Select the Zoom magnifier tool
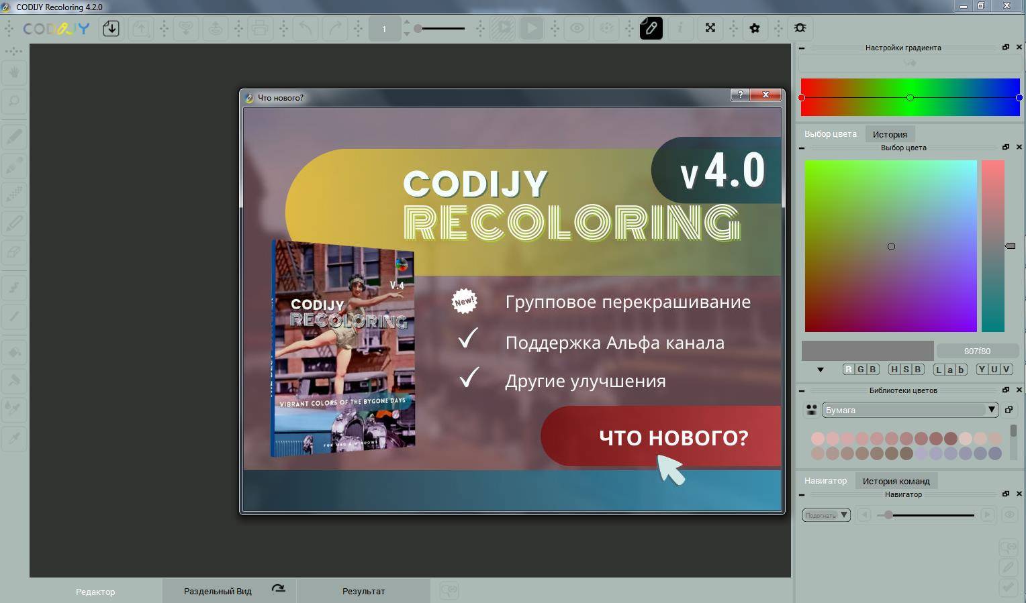 [14, 101]
